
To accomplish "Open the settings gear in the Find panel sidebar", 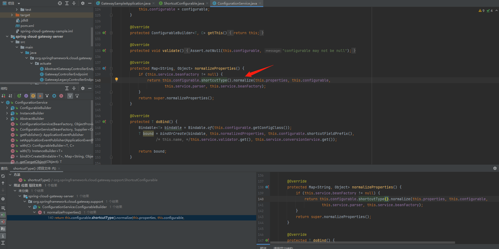I will (3, 199).
